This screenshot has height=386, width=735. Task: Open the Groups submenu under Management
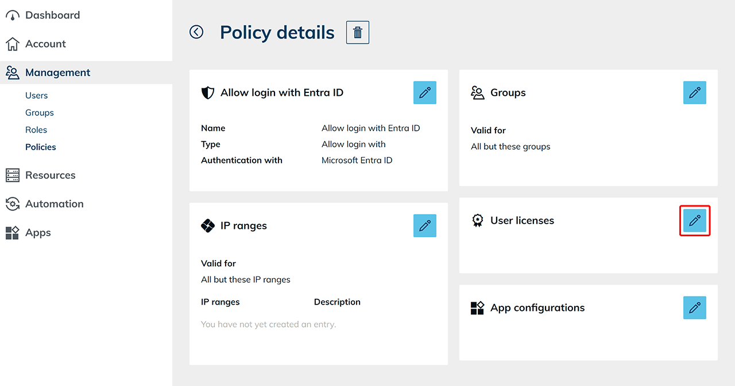pyautogui.click(x=40, y=113)
